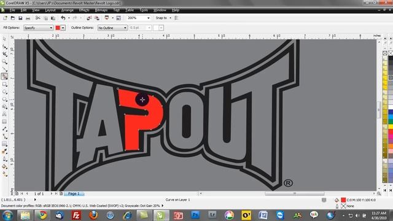The height and width of the screenshot is (221, 393).
Task: Go to the first page arrow
Action: click(x=22, y=194)
